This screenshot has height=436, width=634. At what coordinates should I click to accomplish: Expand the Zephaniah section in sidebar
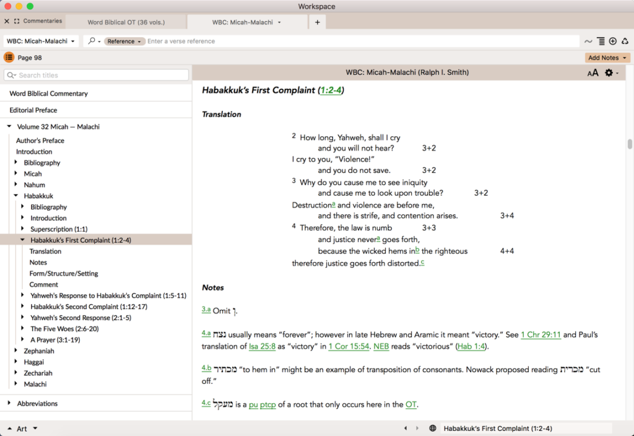click(17, 351)
